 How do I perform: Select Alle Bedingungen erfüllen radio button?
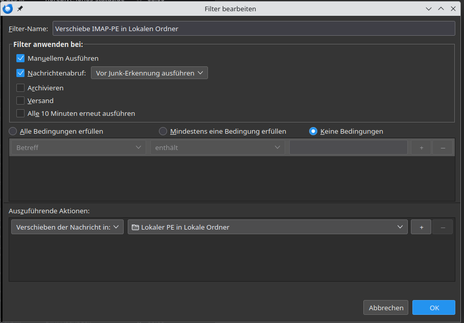[x=13, y=131]
